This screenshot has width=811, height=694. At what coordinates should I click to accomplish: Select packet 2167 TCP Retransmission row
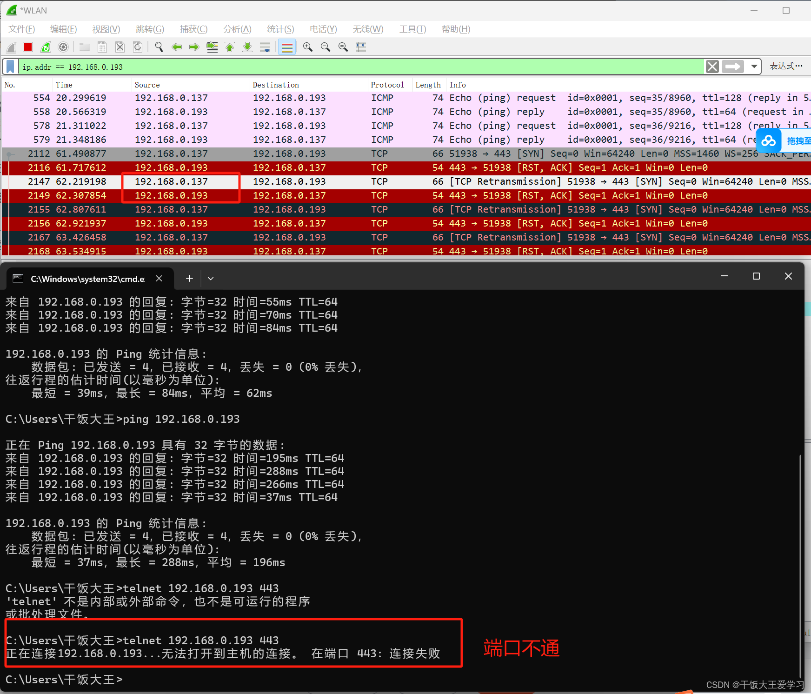tap(406, 238)
